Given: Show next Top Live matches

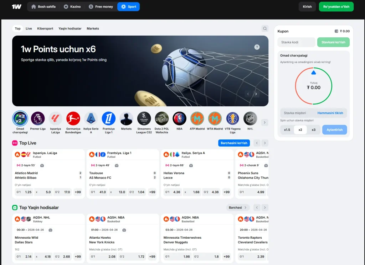Looking at the screenshot, I should [265, 143].
